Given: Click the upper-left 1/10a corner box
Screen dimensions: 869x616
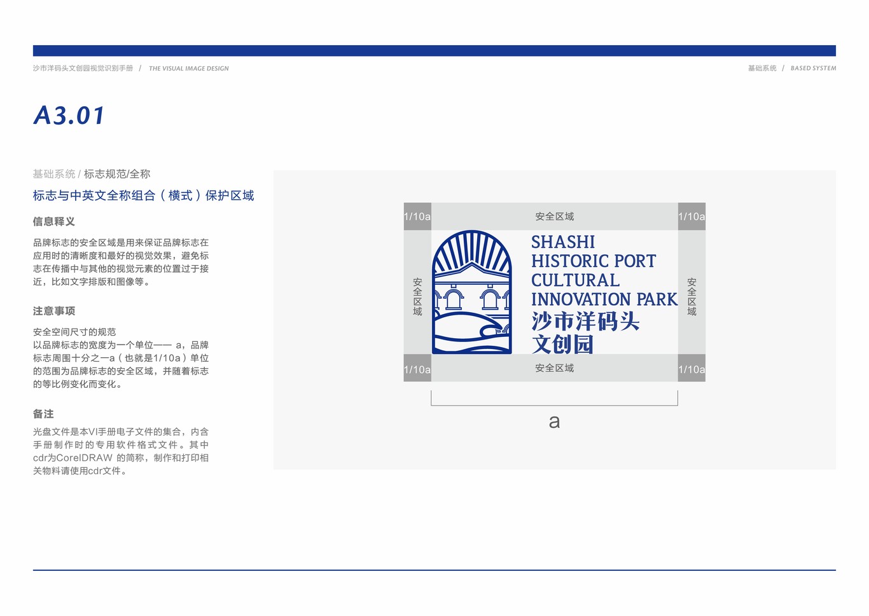Looking at the screenshot, I should [417, 216].
